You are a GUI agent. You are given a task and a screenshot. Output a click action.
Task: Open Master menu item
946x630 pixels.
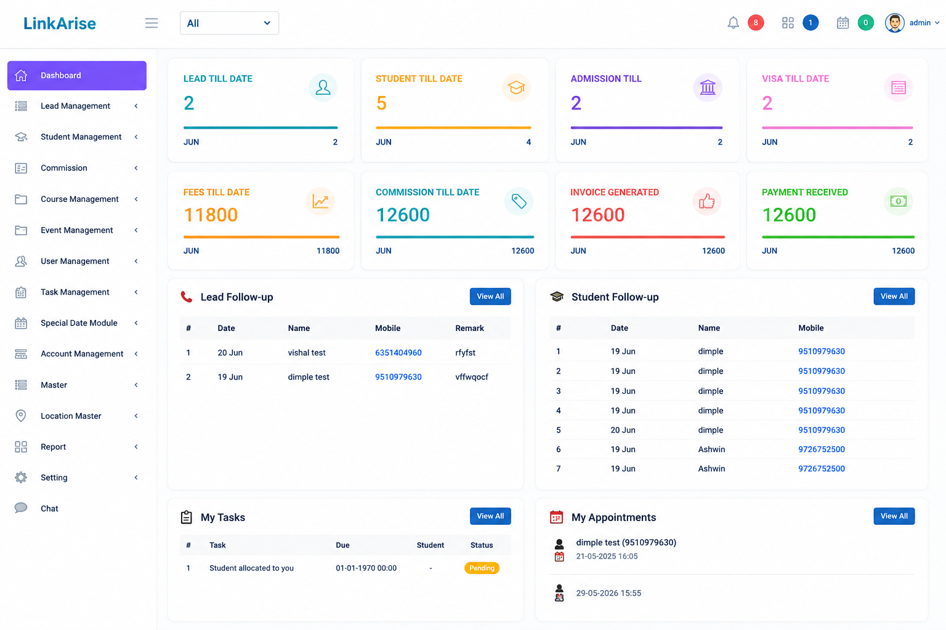77,385
